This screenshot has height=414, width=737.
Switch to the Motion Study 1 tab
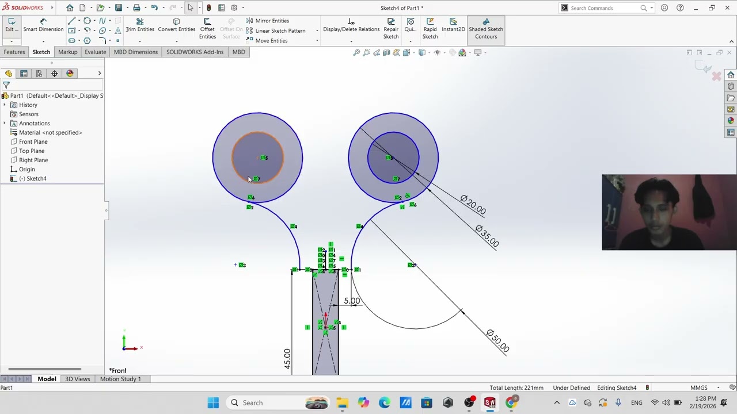tap(120, 379)
